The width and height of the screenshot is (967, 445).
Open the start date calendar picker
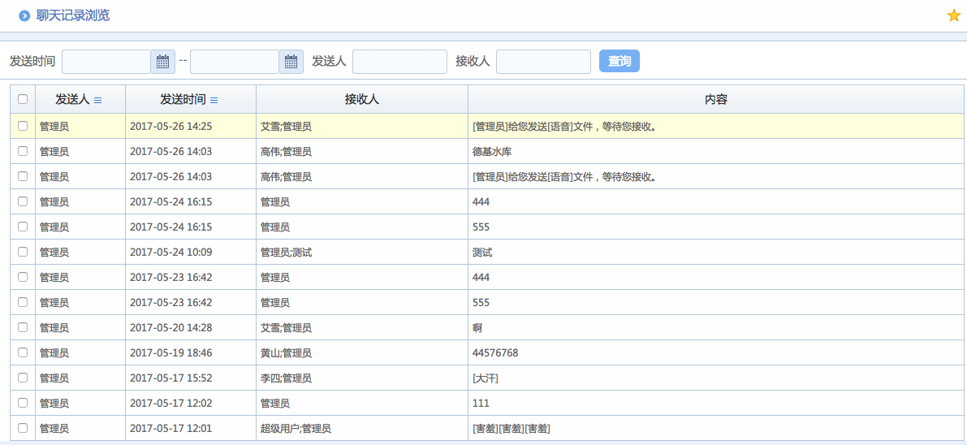click(162, 62)
